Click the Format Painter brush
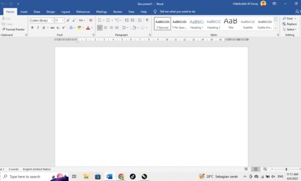 click(13, 30)
